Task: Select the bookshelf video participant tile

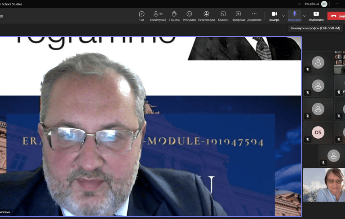Action: 340,62
